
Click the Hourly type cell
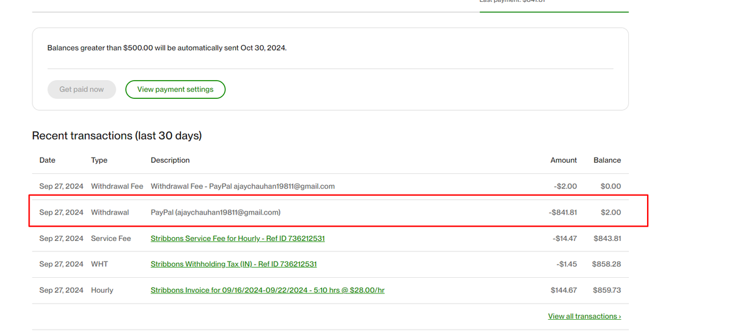pyautogui.click(x=102, y=290)
